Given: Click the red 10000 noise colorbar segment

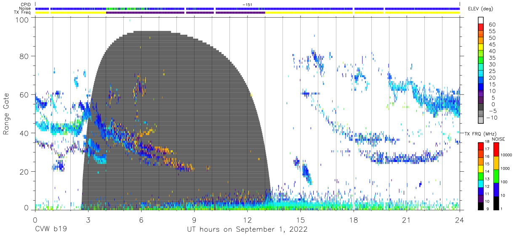Looking at the screenshot, I should (496, 150).
